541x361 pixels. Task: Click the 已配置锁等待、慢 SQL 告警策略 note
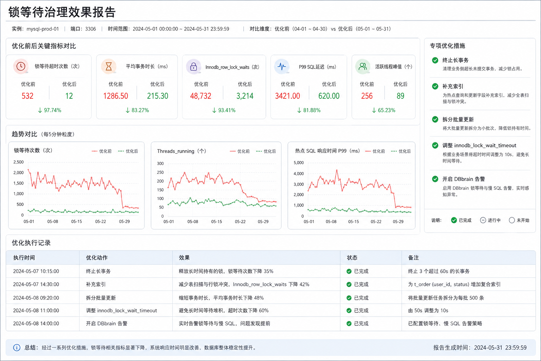(x=445, y=324)
